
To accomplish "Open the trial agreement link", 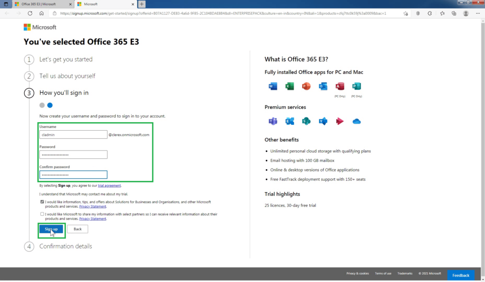I will tap(109, 185).
